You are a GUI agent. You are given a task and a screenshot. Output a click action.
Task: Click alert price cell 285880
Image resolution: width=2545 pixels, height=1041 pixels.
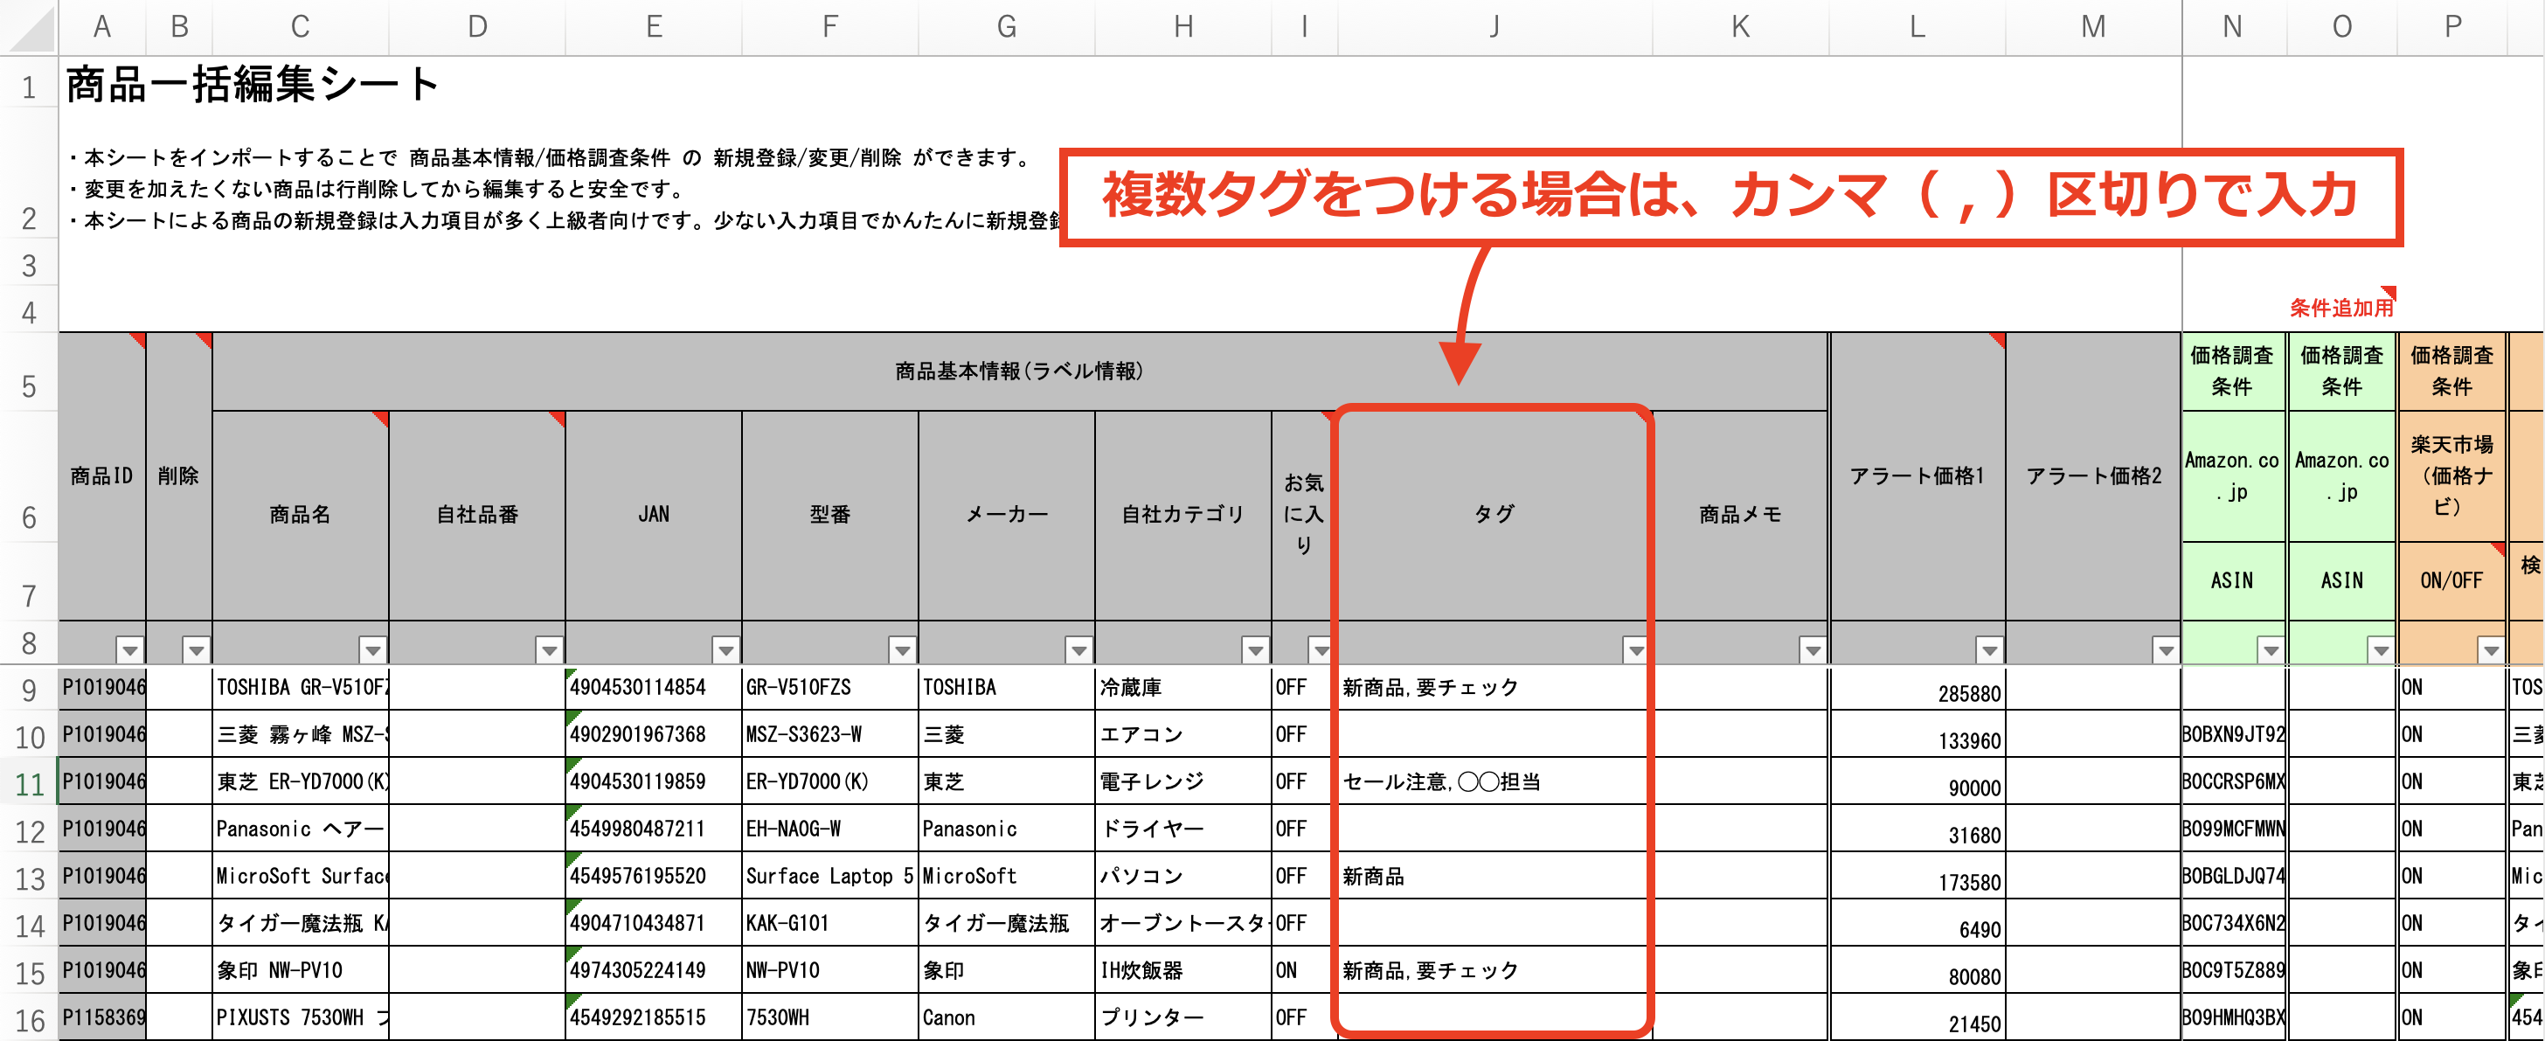click(1968, 693)
